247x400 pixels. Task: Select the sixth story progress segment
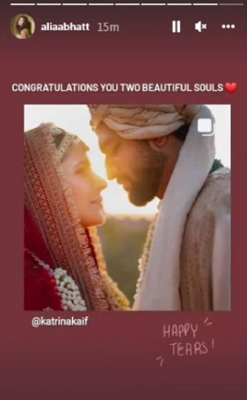(153, 4)
